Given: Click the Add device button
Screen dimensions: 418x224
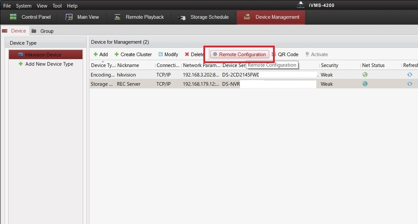Looking at the screenshot, I should (x=101, y=54).
